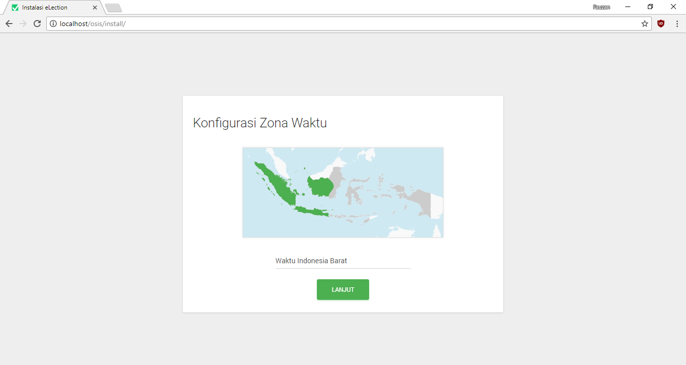Click green Java island on the map
This screenshot has height=365, width=686.
310,211
